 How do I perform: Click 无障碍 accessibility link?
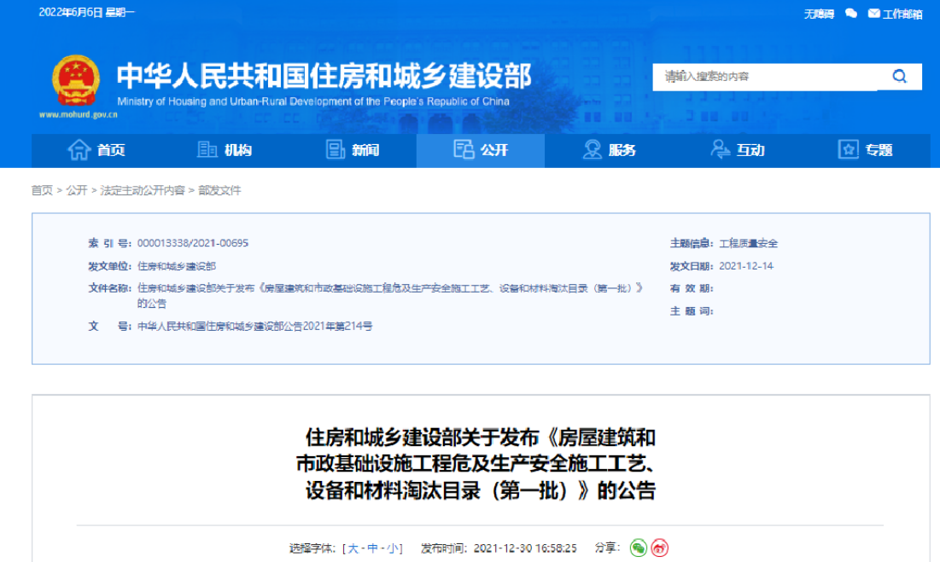[x=818, y=14]
